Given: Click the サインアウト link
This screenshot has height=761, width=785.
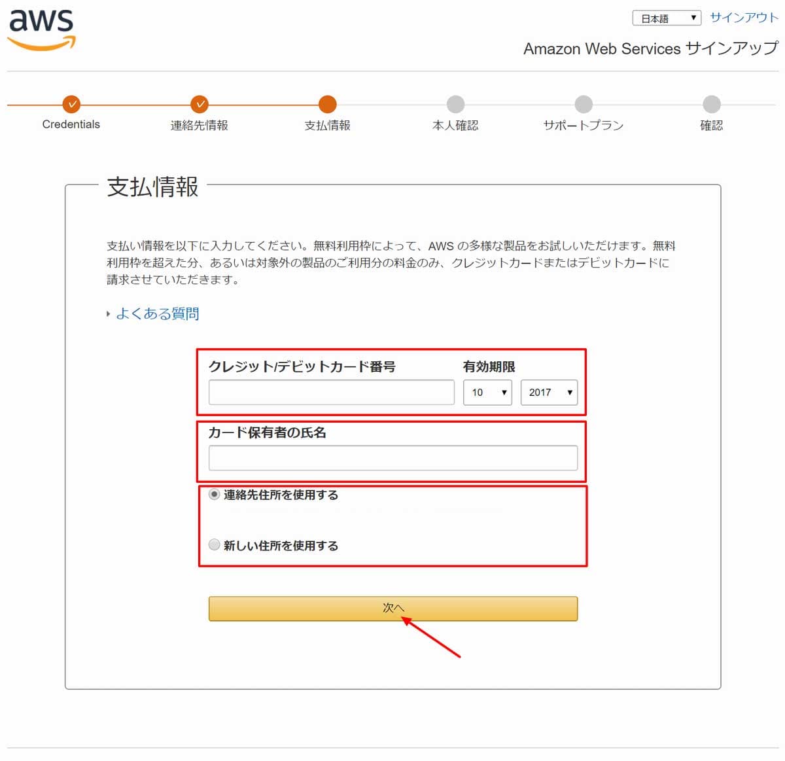Looking at the screenshot, I should coord(742,18).
